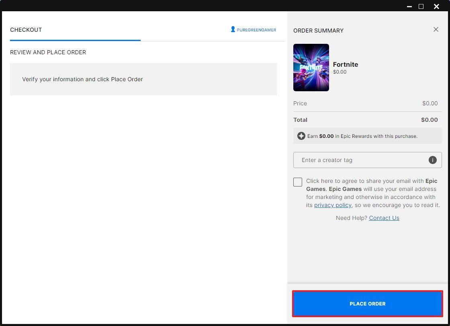Click the user profile icon beside PUREGREENGAMER
Viewport: 450px width, 326px height.
(232, 29)
